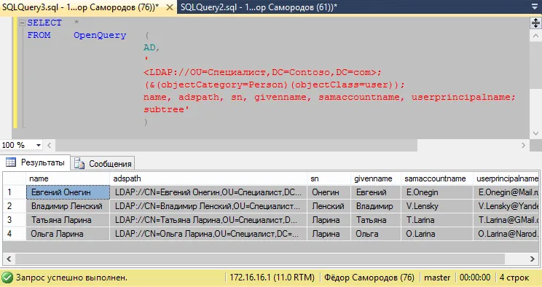Screen dimensions: 542x287
Task: Click the adspath column header
Action: [x=208, y=178]
